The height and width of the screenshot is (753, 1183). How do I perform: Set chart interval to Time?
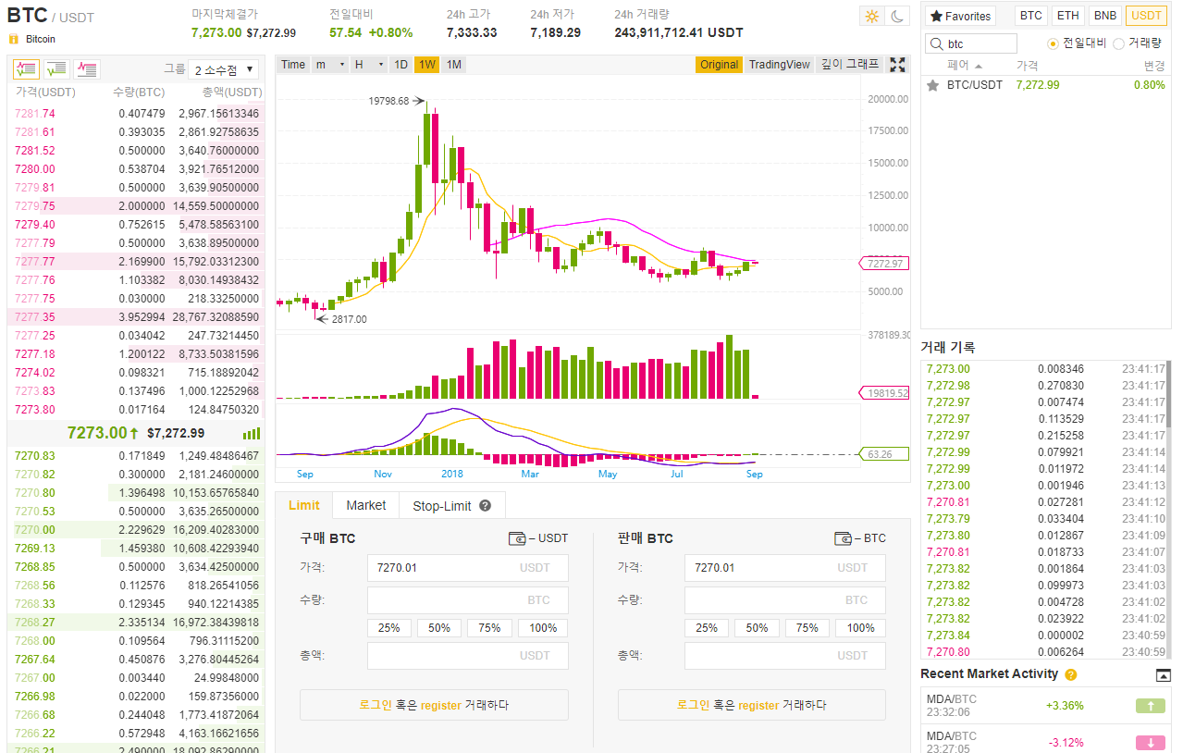293,65
